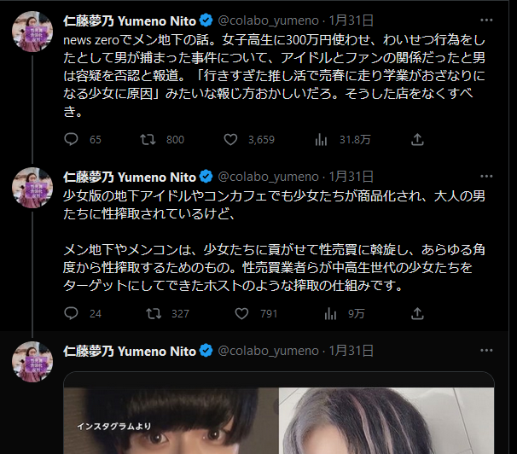This screenshot has height=454, width=517.
Task: Open more options on the second tweet
Action: click(x=486, y=177)
